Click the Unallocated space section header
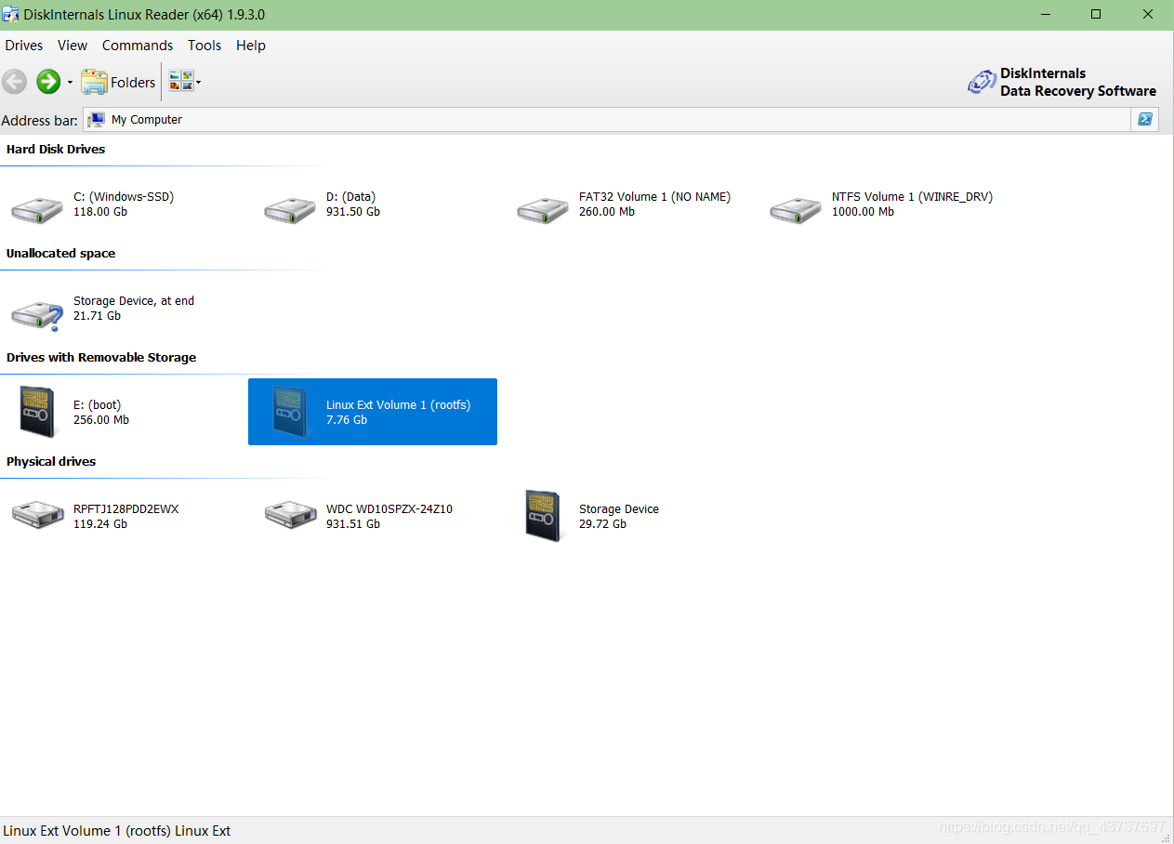 [x=60, y=253]
